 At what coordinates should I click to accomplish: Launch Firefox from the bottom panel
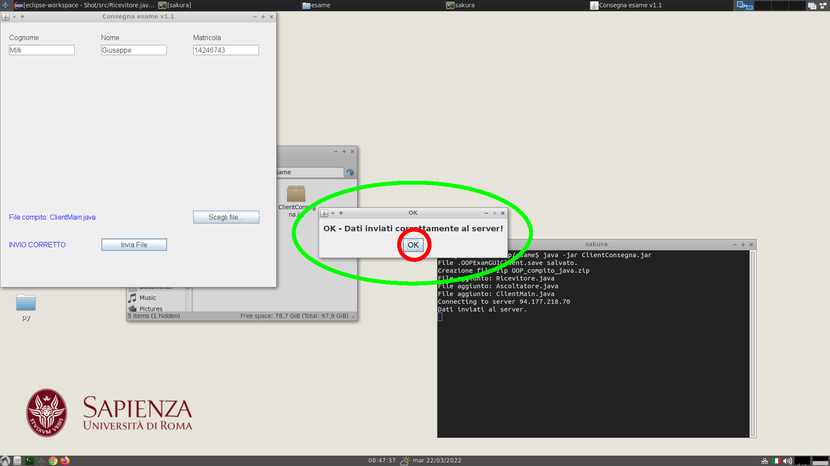click(x=65, y=461)
